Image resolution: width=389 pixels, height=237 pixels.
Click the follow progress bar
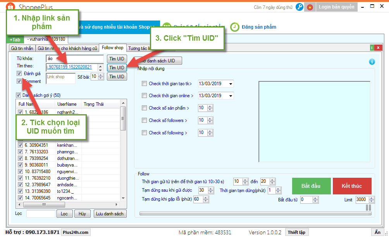252,213
